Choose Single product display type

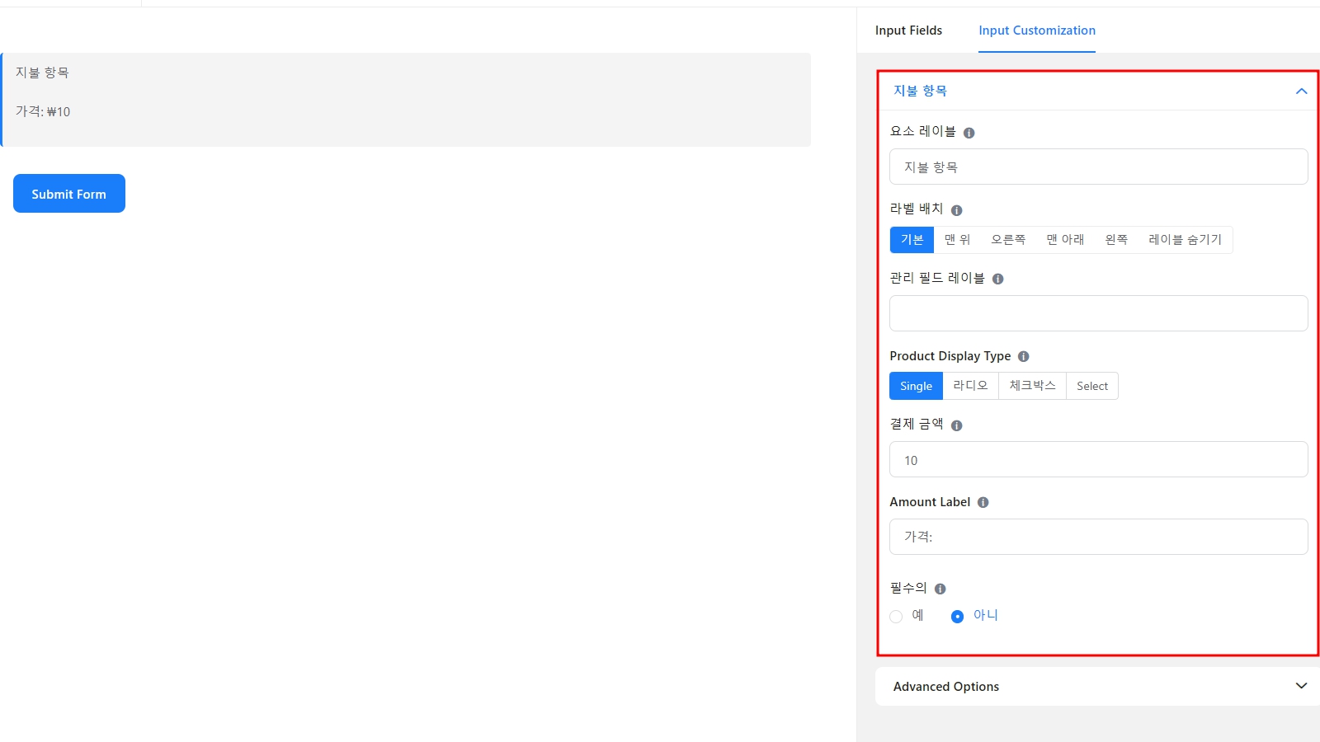pyautogui.click(x=916, y=386)
